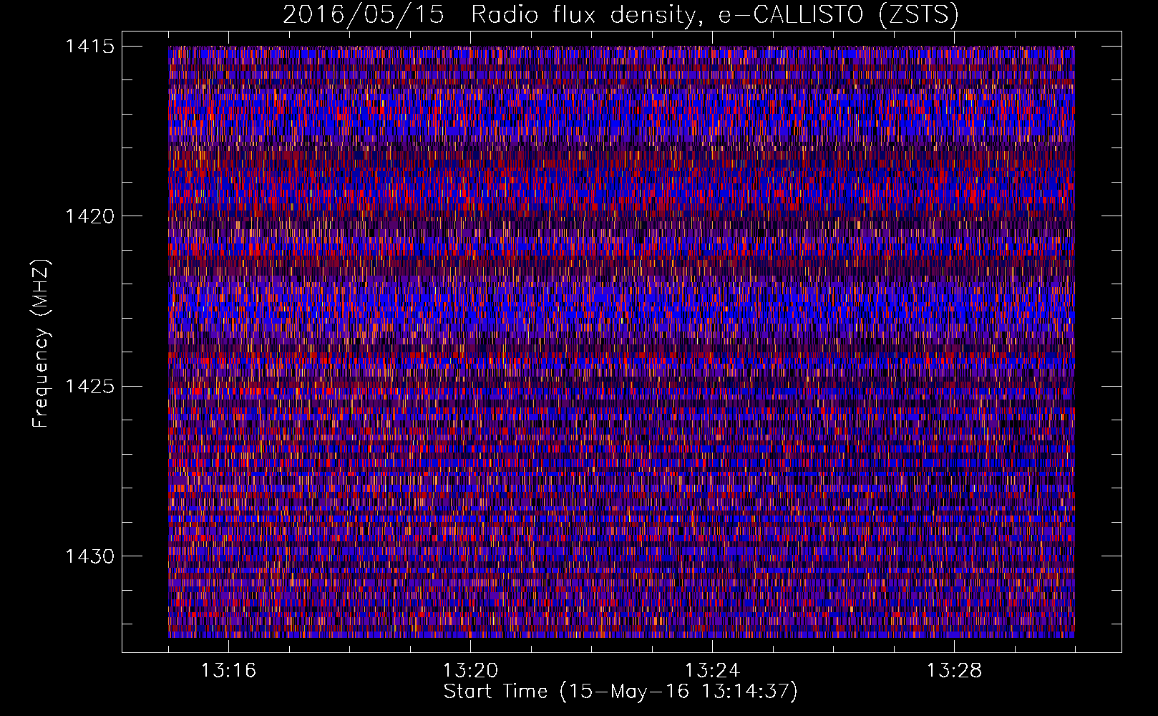Click the 1430 frequency tick label
Image resolution: width=1158 pixels, height=716 pixels.
coord(90,556)
